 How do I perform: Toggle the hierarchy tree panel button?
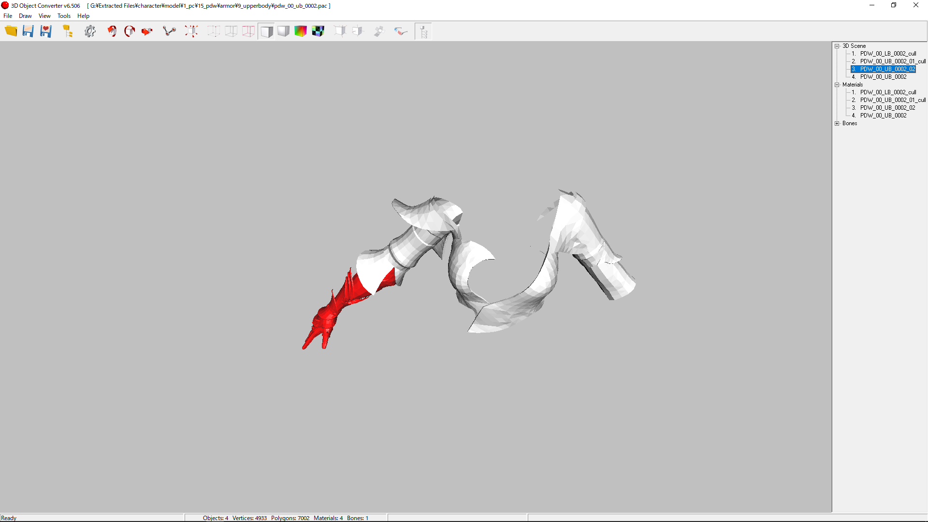tap(423, 31)
